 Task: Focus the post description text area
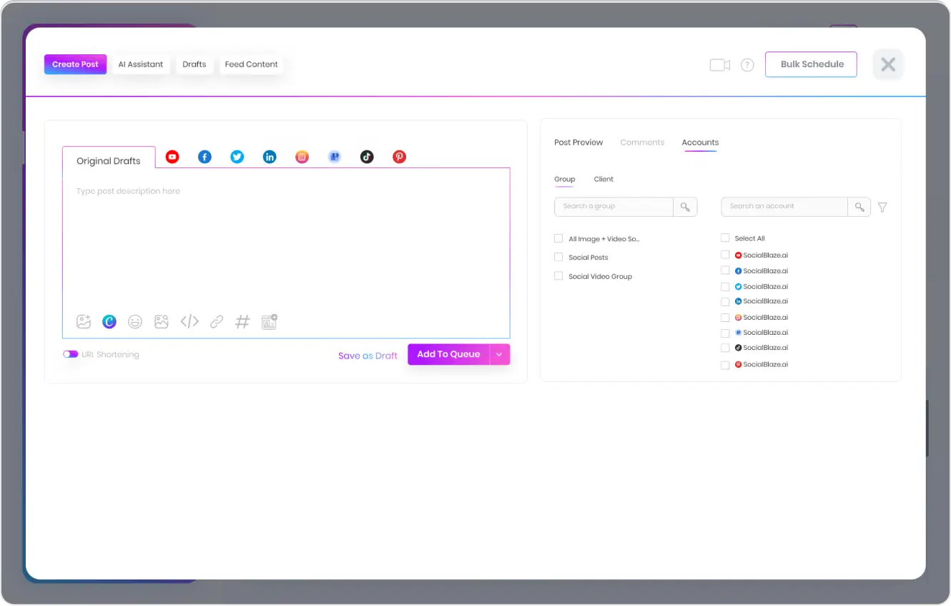[286, 243]
